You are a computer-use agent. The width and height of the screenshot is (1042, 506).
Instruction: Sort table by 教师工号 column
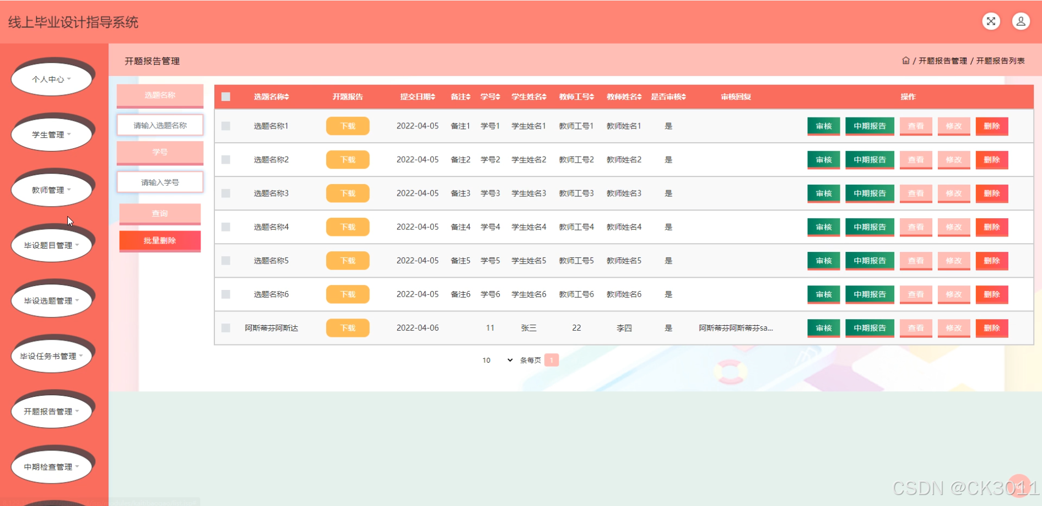pyautogui.click(x=576, y=96)
